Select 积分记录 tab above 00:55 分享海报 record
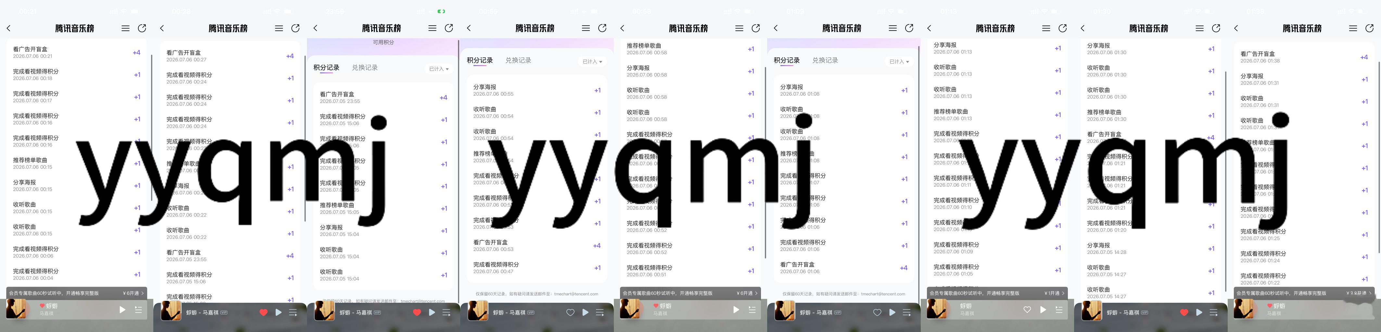The width and height of the screenshot is (1381, 332). pos(480,60)
